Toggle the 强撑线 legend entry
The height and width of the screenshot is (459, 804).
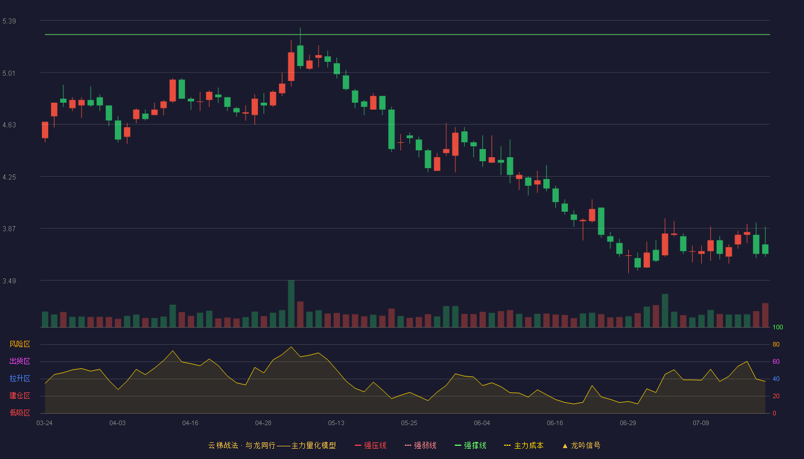pos(470,445)
